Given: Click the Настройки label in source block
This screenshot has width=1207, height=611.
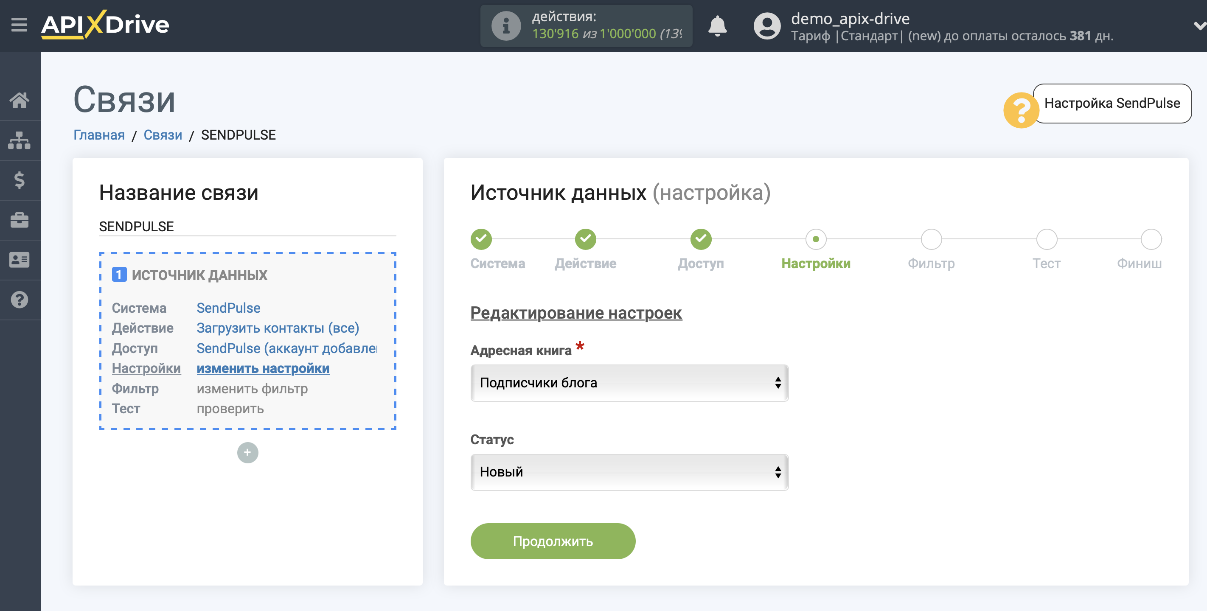Looking at the screenshot, I should pyautogui.click(x=146, y=368).
